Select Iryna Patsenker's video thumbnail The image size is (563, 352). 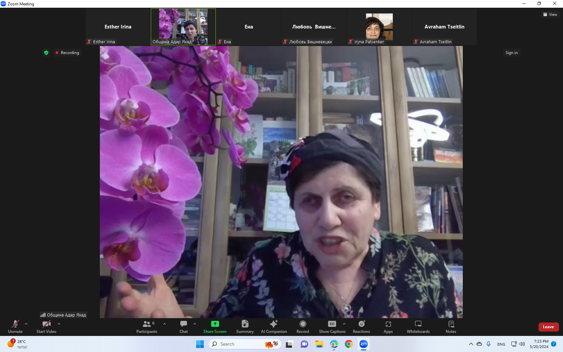click(379, 27)
